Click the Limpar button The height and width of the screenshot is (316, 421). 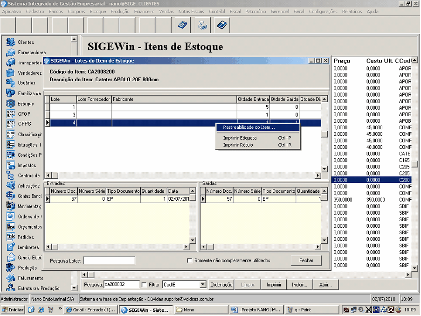[x=247, y=285]
